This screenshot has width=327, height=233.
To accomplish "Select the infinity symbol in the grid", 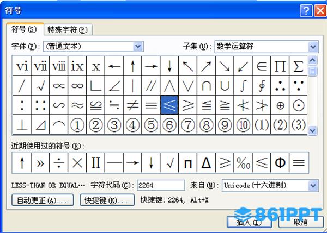I will [77, 85].
